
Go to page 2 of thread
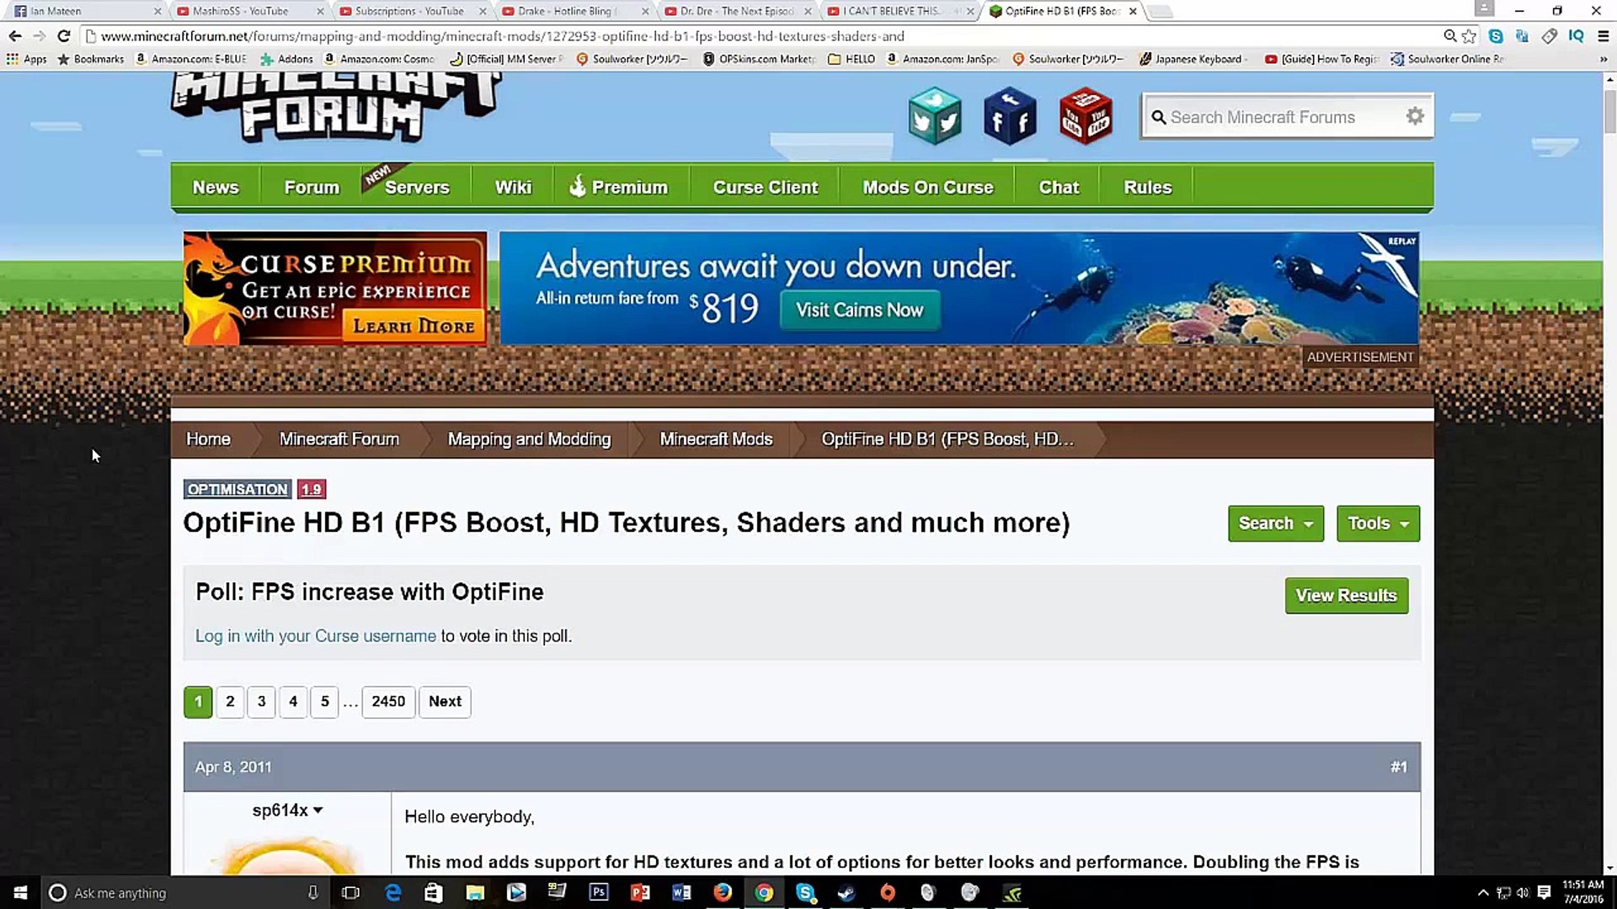point(230,701)
